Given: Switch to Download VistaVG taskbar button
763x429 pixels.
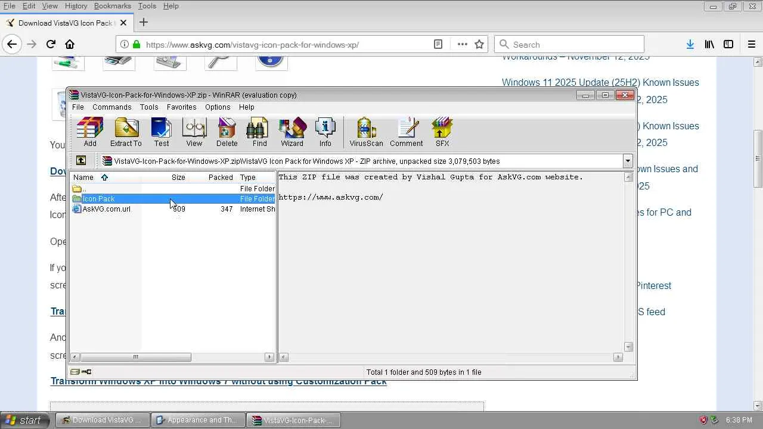Looking at the screenshot, I should pyautogui.click(x=102, y=420).
